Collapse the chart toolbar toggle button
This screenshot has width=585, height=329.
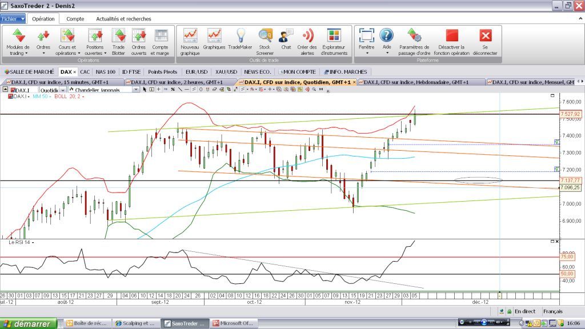click(5, 90)
